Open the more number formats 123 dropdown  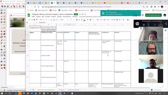tap(57, 20)
